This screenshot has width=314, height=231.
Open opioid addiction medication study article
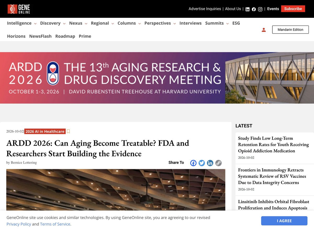(x=273, y=145)
